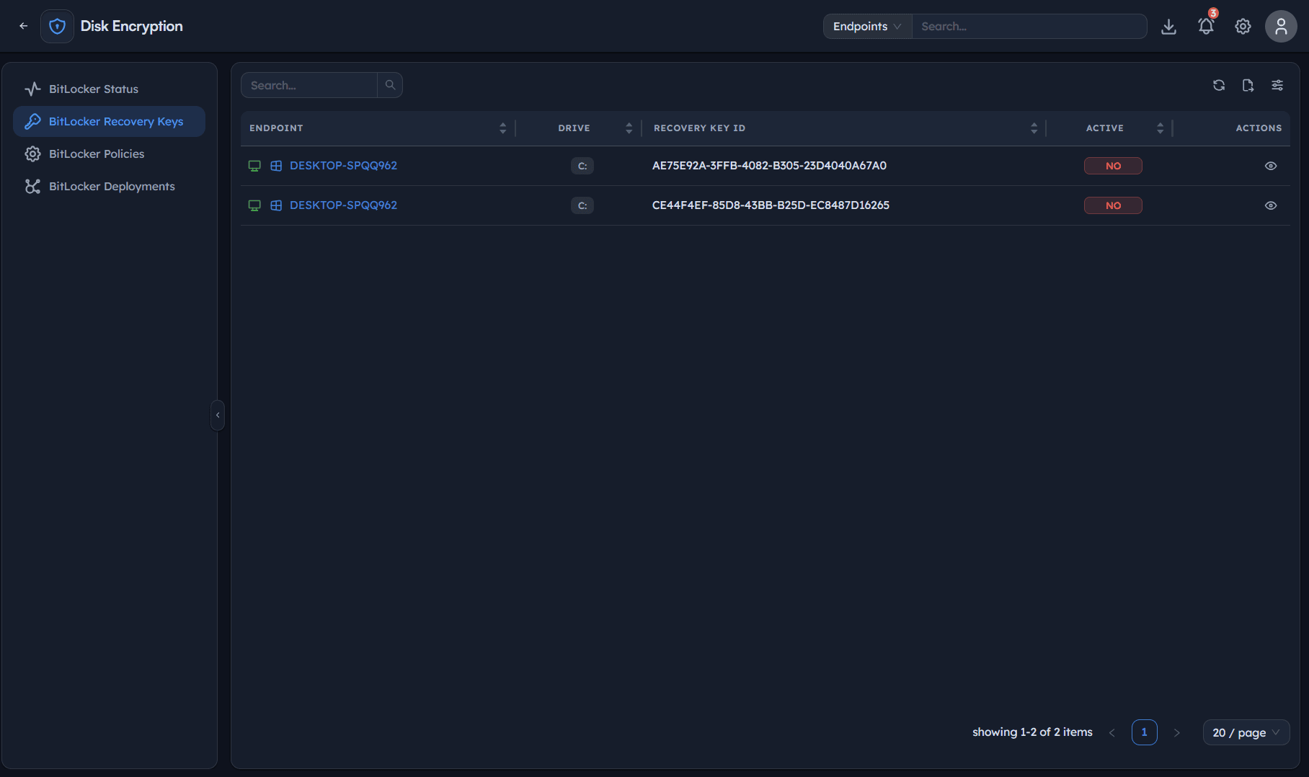Sort by Endpoint column

tap(502, 128)
